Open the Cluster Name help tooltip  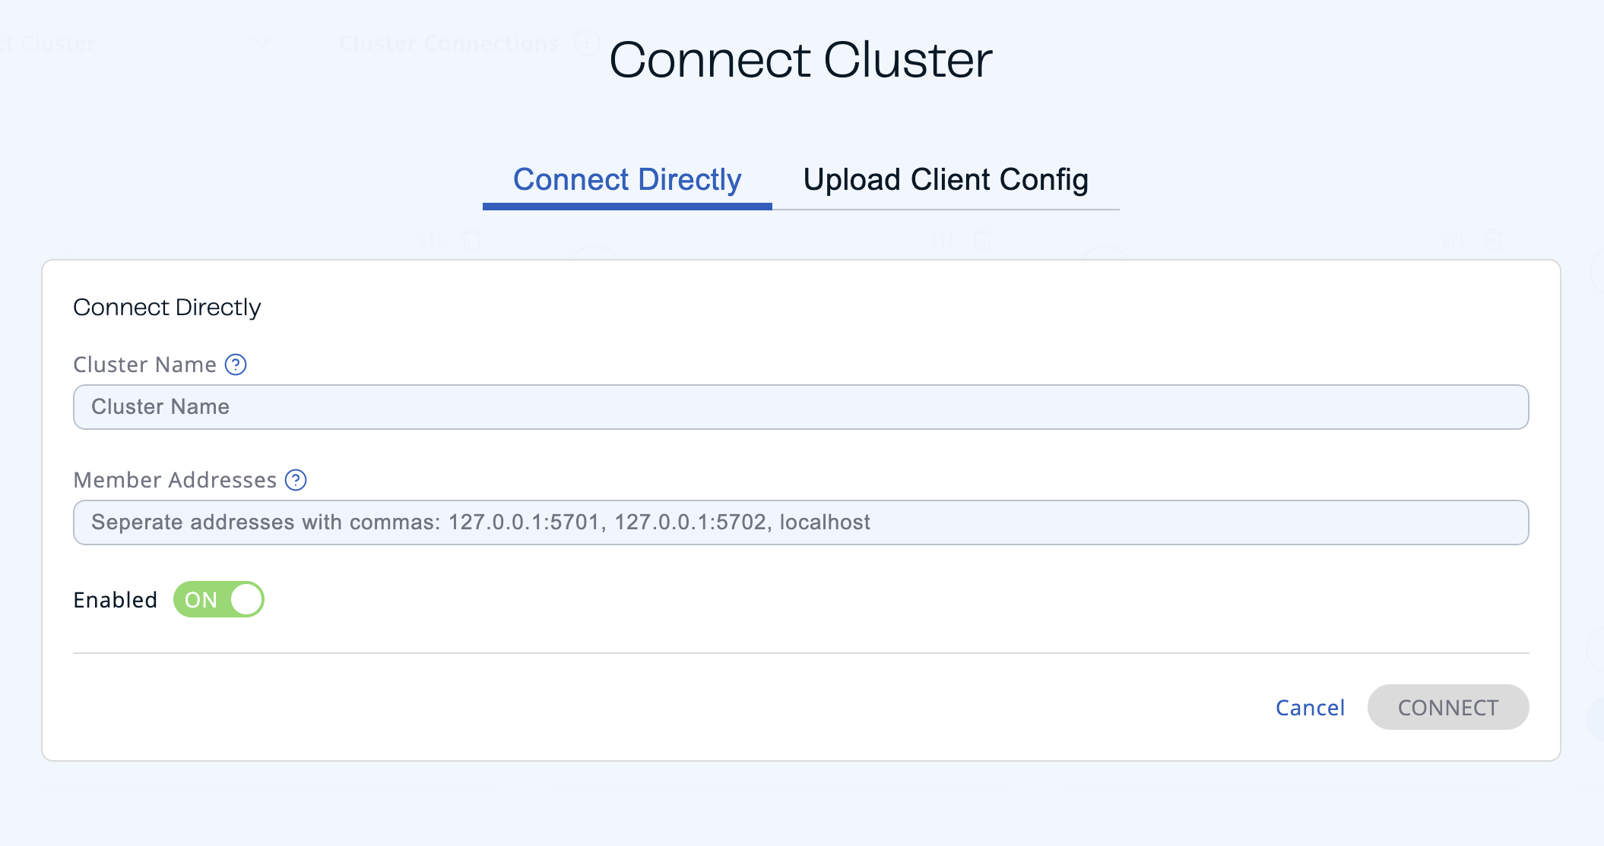click(x=236, y=365)
